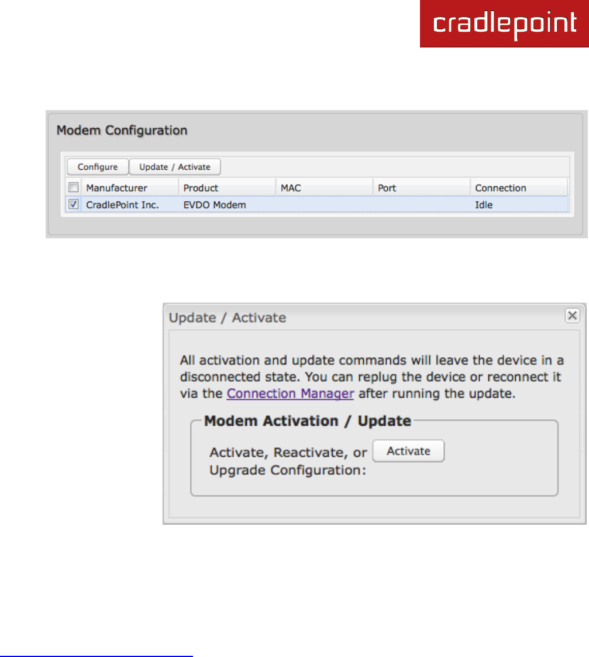Click the Configure button
The image size is (589, 657).
point(98,167)
